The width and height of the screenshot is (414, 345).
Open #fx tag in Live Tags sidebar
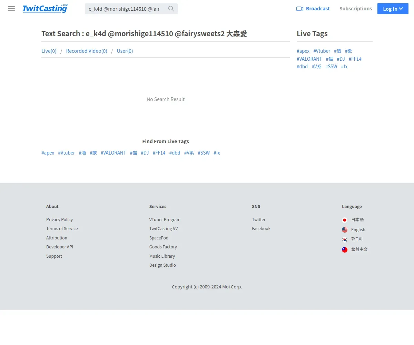pyautogui.click(x=344, y=67)
